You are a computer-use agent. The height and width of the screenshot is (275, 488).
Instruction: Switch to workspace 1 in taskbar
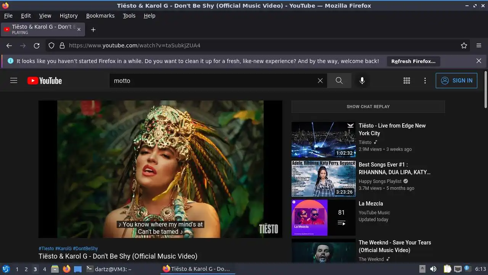17,269
